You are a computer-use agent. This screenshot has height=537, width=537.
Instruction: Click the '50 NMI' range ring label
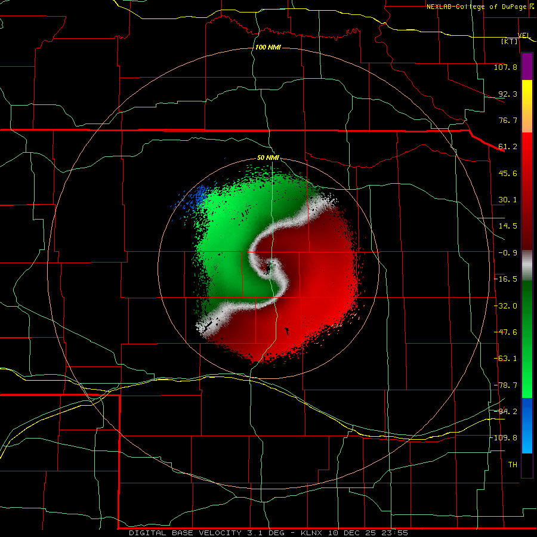point(268,158)
